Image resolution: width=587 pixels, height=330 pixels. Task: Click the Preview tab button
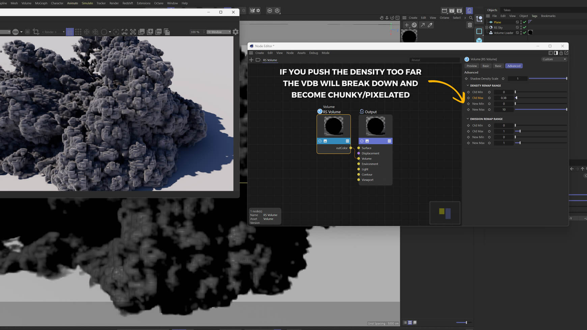coord(472,66)
